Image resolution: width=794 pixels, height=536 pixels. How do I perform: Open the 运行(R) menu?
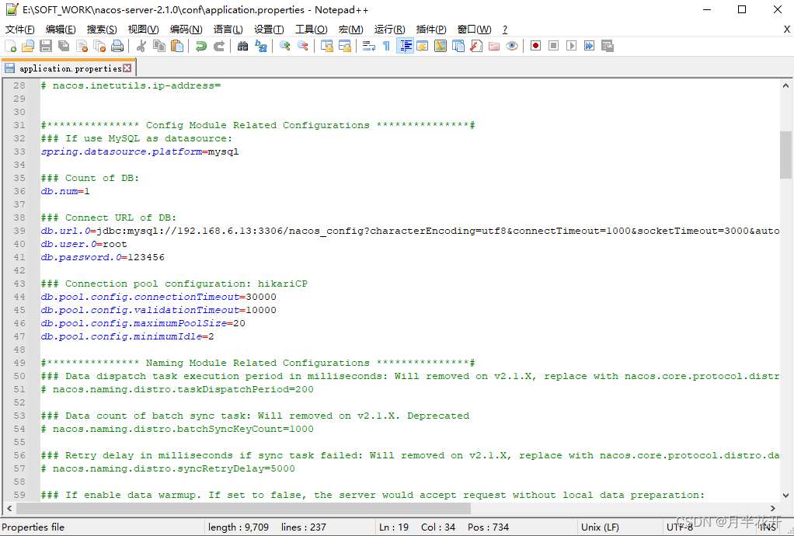point(389,30)
